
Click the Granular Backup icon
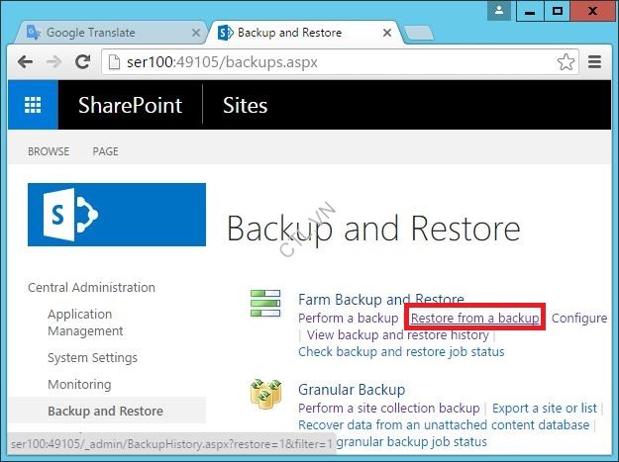[264, 394]
